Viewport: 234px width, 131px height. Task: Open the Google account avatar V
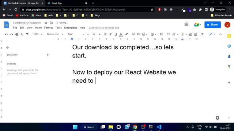(227, 25)
